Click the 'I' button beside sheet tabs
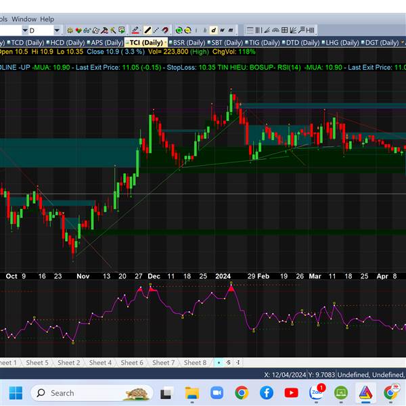406x406 pixels. 238,363
